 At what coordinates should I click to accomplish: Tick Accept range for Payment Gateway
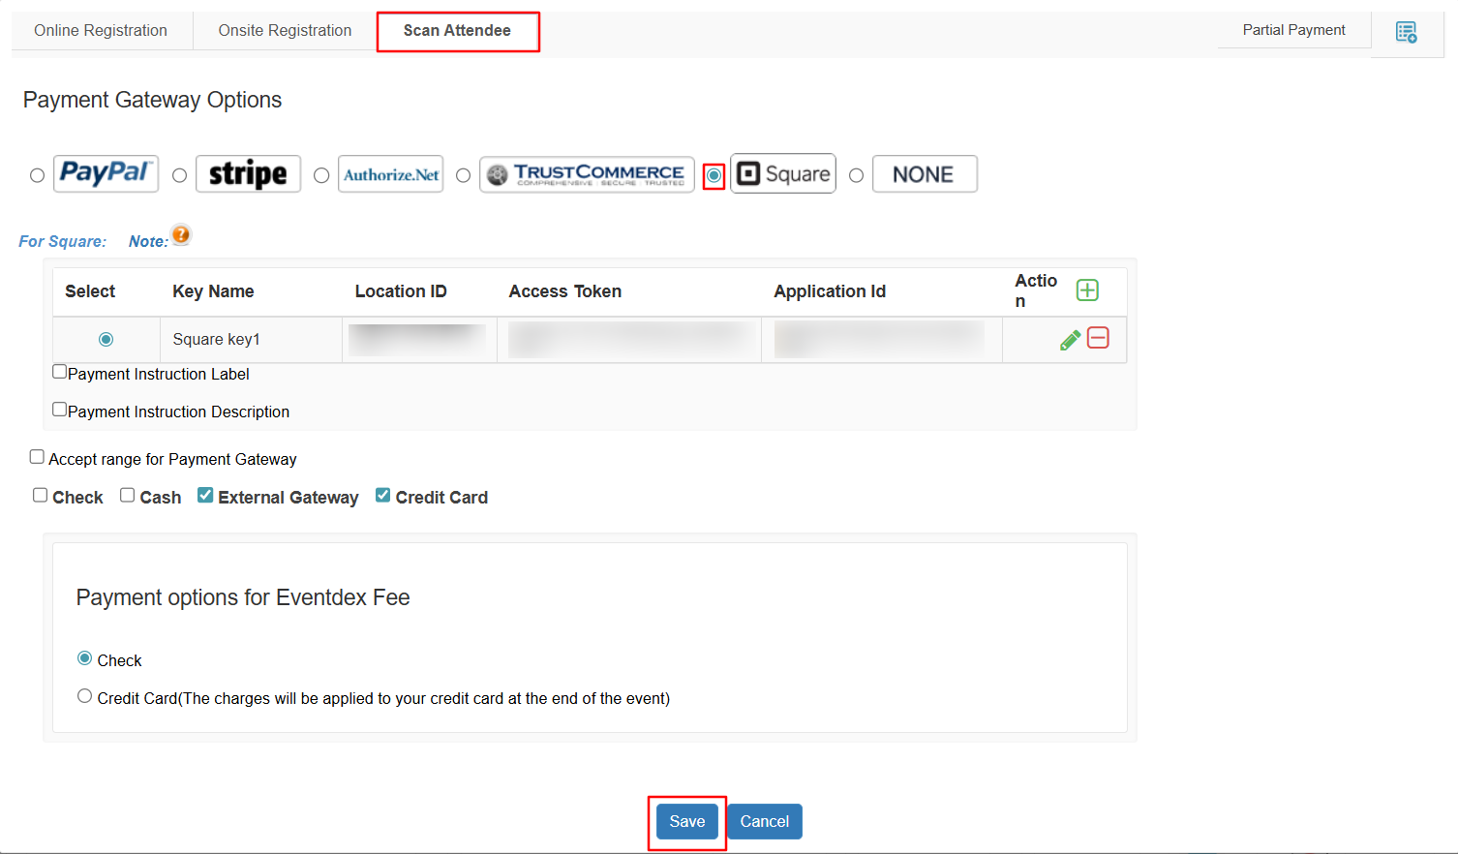(x=37, y=457)
